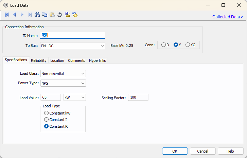This screenshot has width=247, height=158.
Task: Click the Copy data icon
Action: [45, 15]
